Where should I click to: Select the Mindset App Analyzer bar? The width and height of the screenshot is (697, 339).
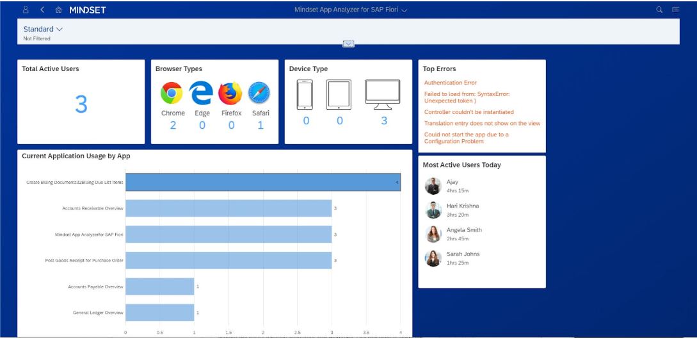[x=228, y=235]
